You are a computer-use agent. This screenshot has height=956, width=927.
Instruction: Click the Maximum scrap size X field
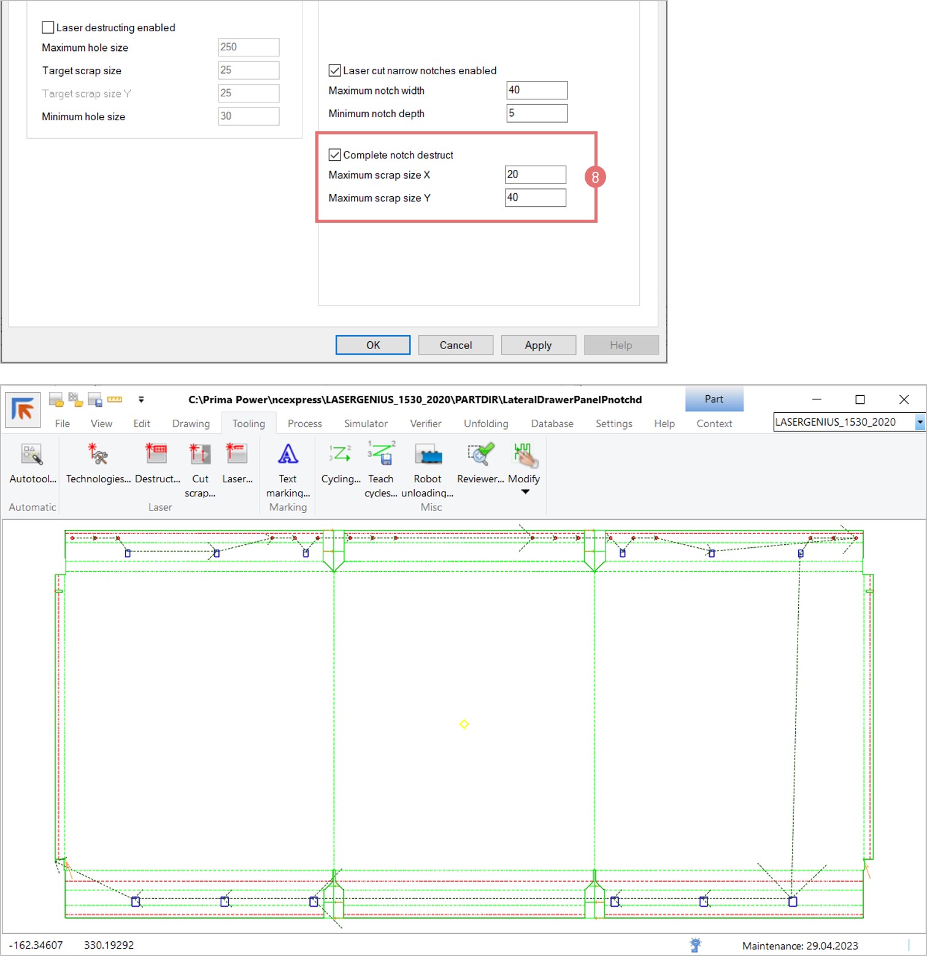pos(535,175)
